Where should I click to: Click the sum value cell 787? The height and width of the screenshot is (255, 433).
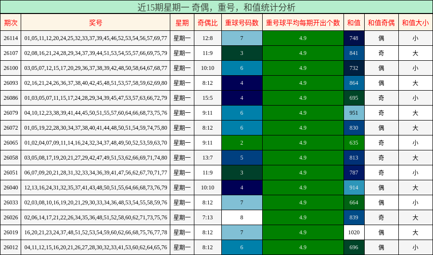tap(354, 173)
